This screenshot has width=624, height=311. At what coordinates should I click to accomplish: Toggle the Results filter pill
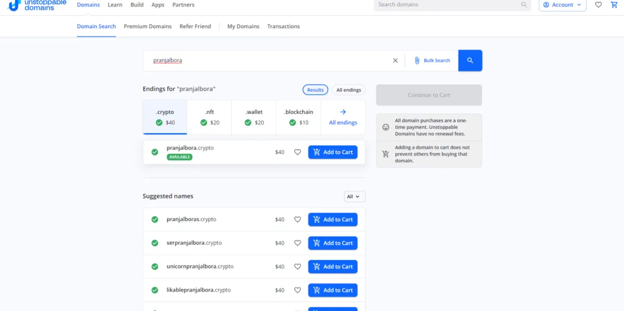[x=315, y=90]
